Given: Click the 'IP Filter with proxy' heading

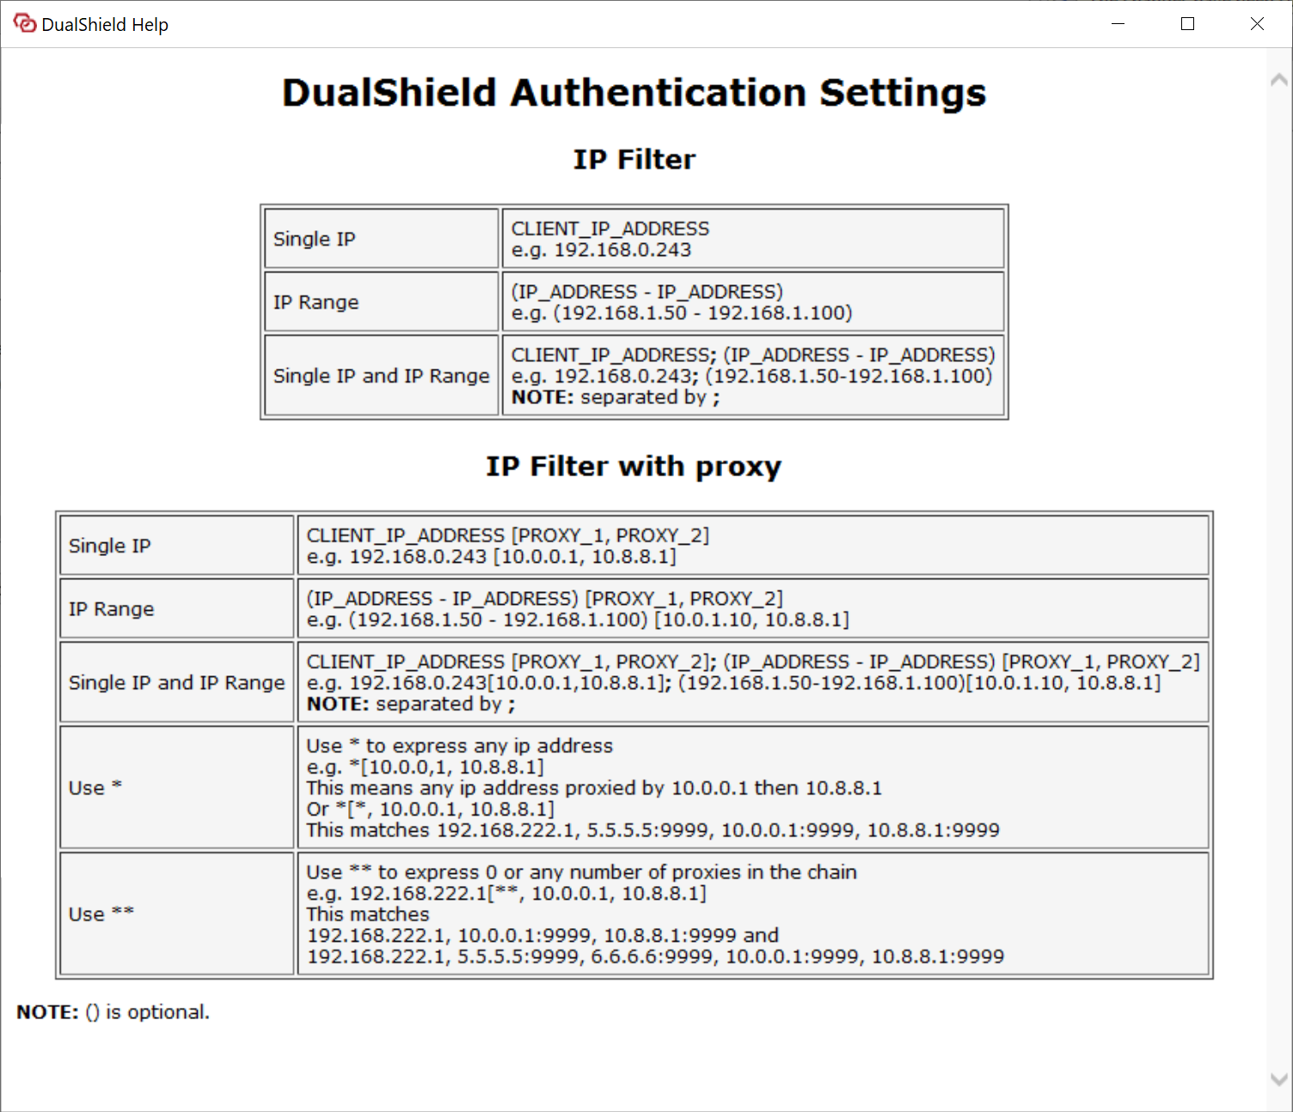Looking at the screenshot, I should 634,467.
